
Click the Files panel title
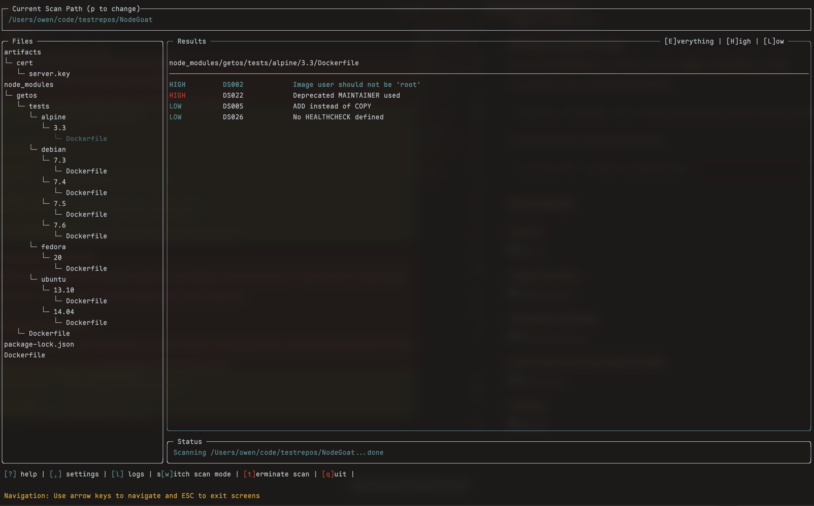[x=22, y=41]
